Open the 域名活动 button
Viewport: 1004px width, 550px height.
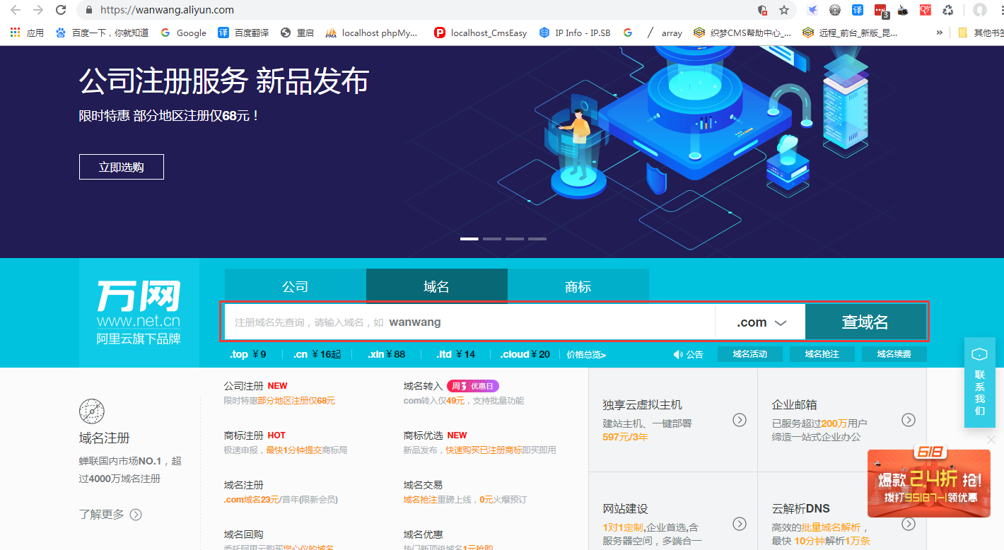(750, 354)
